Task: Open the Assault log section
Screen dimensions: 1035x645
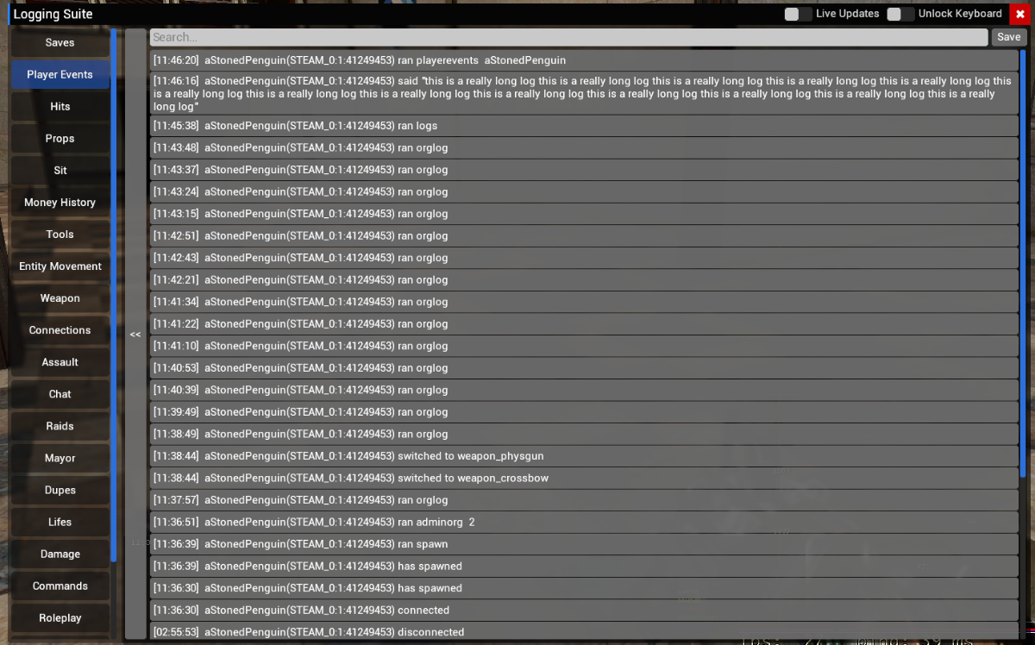Action: click(60, 361)
